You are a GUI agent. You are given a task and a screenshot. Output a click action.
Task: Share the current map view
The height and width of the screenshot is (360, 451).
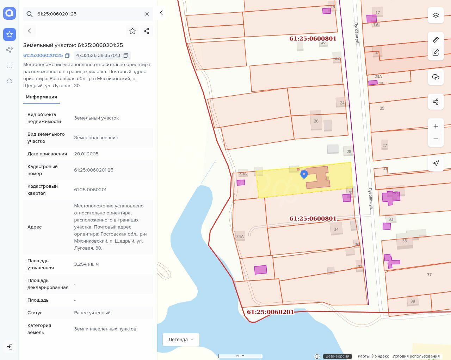coord(435,102)
